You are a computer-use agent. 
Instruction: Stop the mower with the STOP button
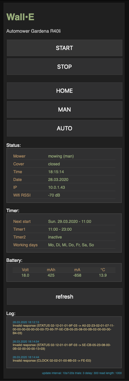[64, 67]
